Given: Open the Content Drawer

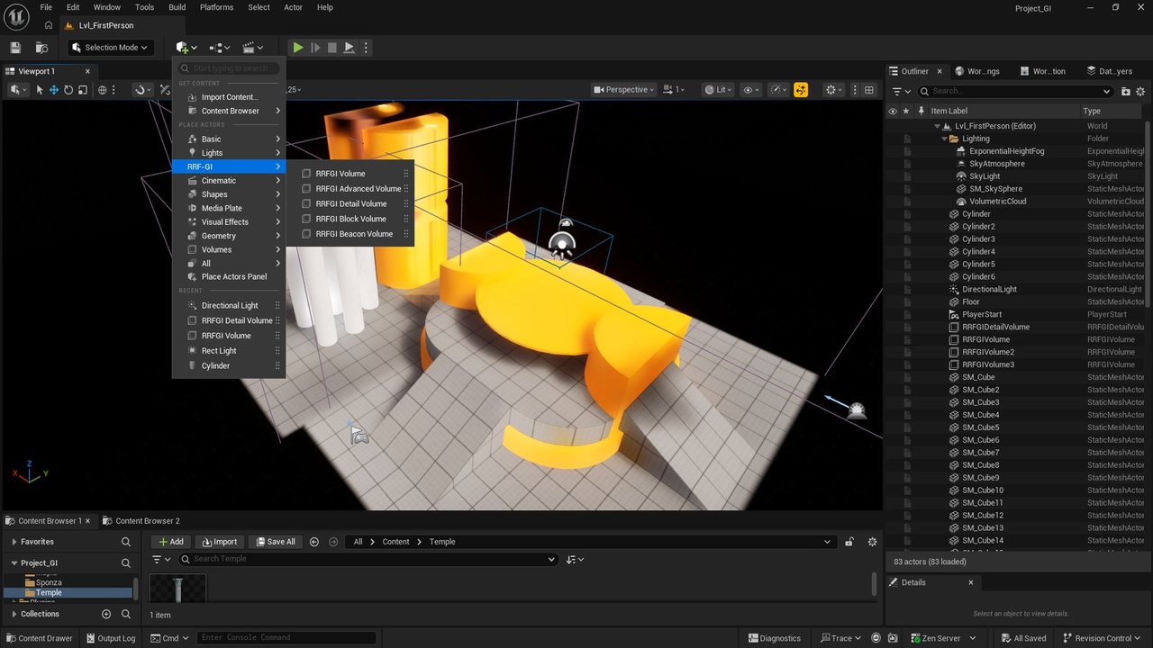Looking at the screenshot, I should tap(40, 638).
